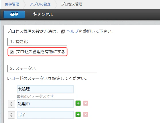Add a status after 処理中 with plus
This screenshot has height=123, width=160.
[78, 103]
